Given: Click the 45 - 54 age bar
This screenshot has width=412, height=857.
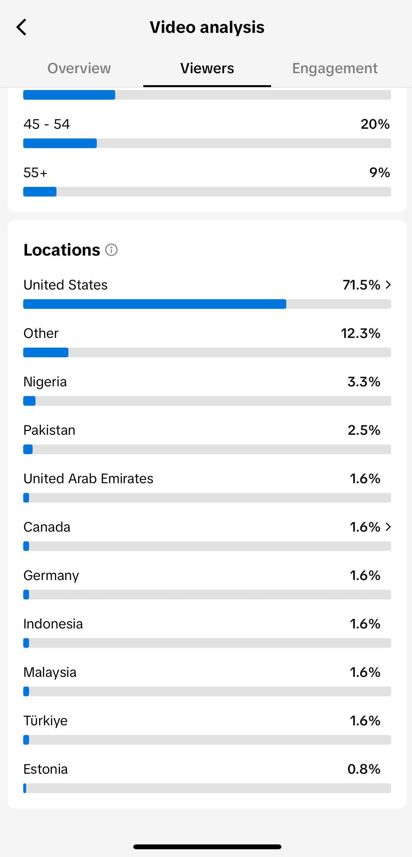Looking at the screenshot, I should coord(207,143).
